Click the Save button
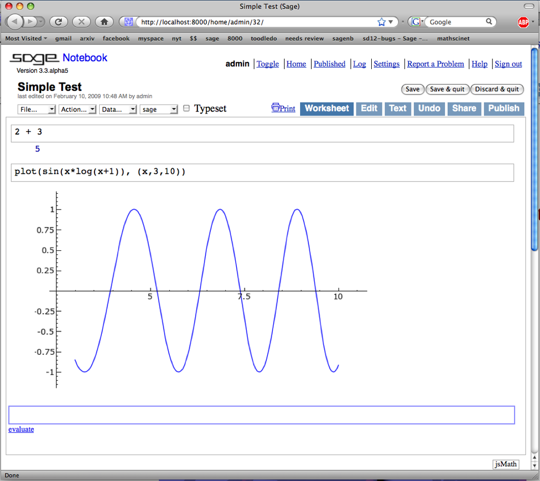540x481 pixels. (x=412, y=89)
